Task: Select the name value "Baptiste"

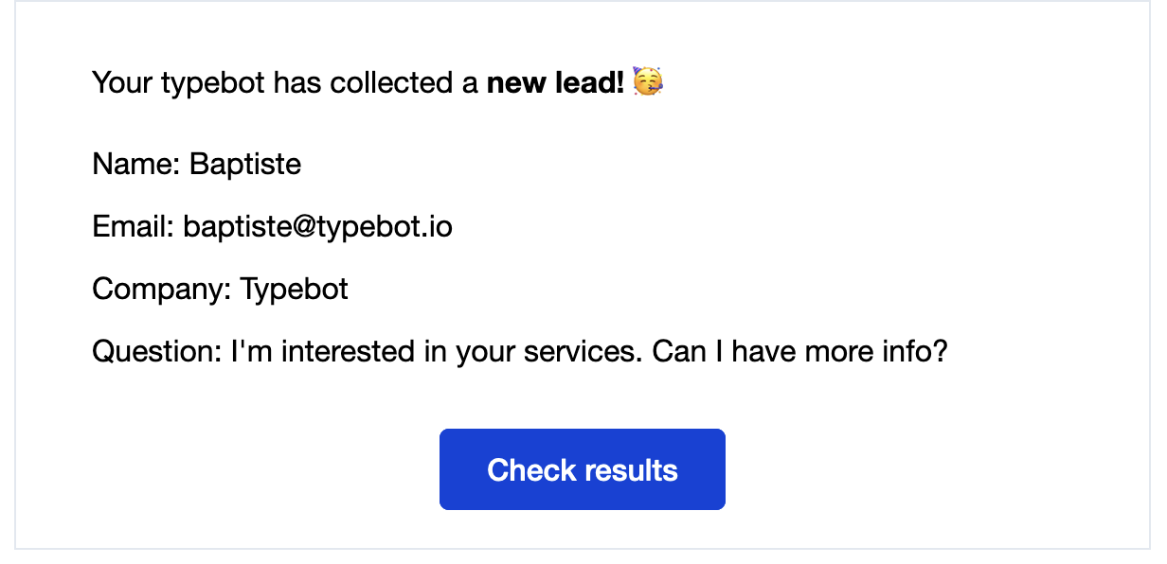Action: 245,165
